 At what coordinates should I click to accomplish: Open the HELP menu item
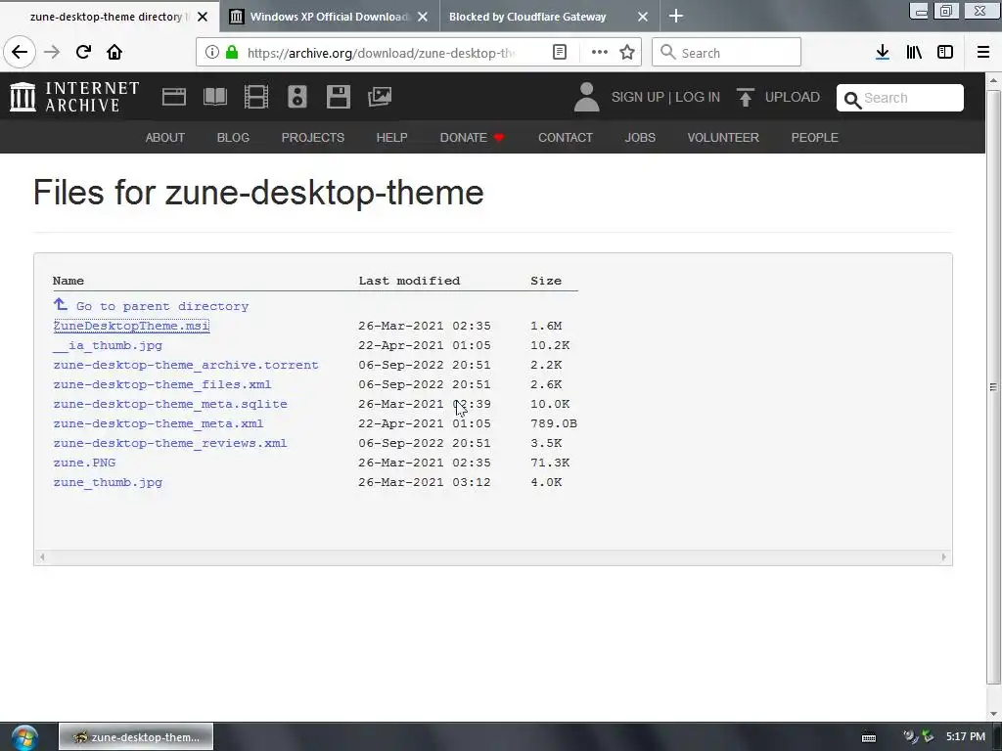click(x=391, y=137)
